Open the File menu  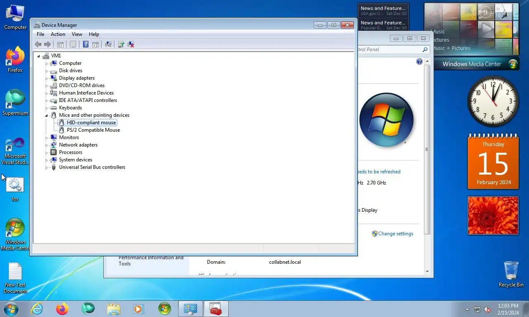tap(41, 34)
